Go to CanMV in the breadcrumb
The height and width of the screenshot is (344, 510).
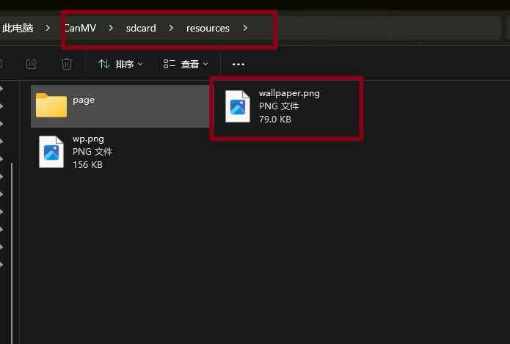coord(79,29)
